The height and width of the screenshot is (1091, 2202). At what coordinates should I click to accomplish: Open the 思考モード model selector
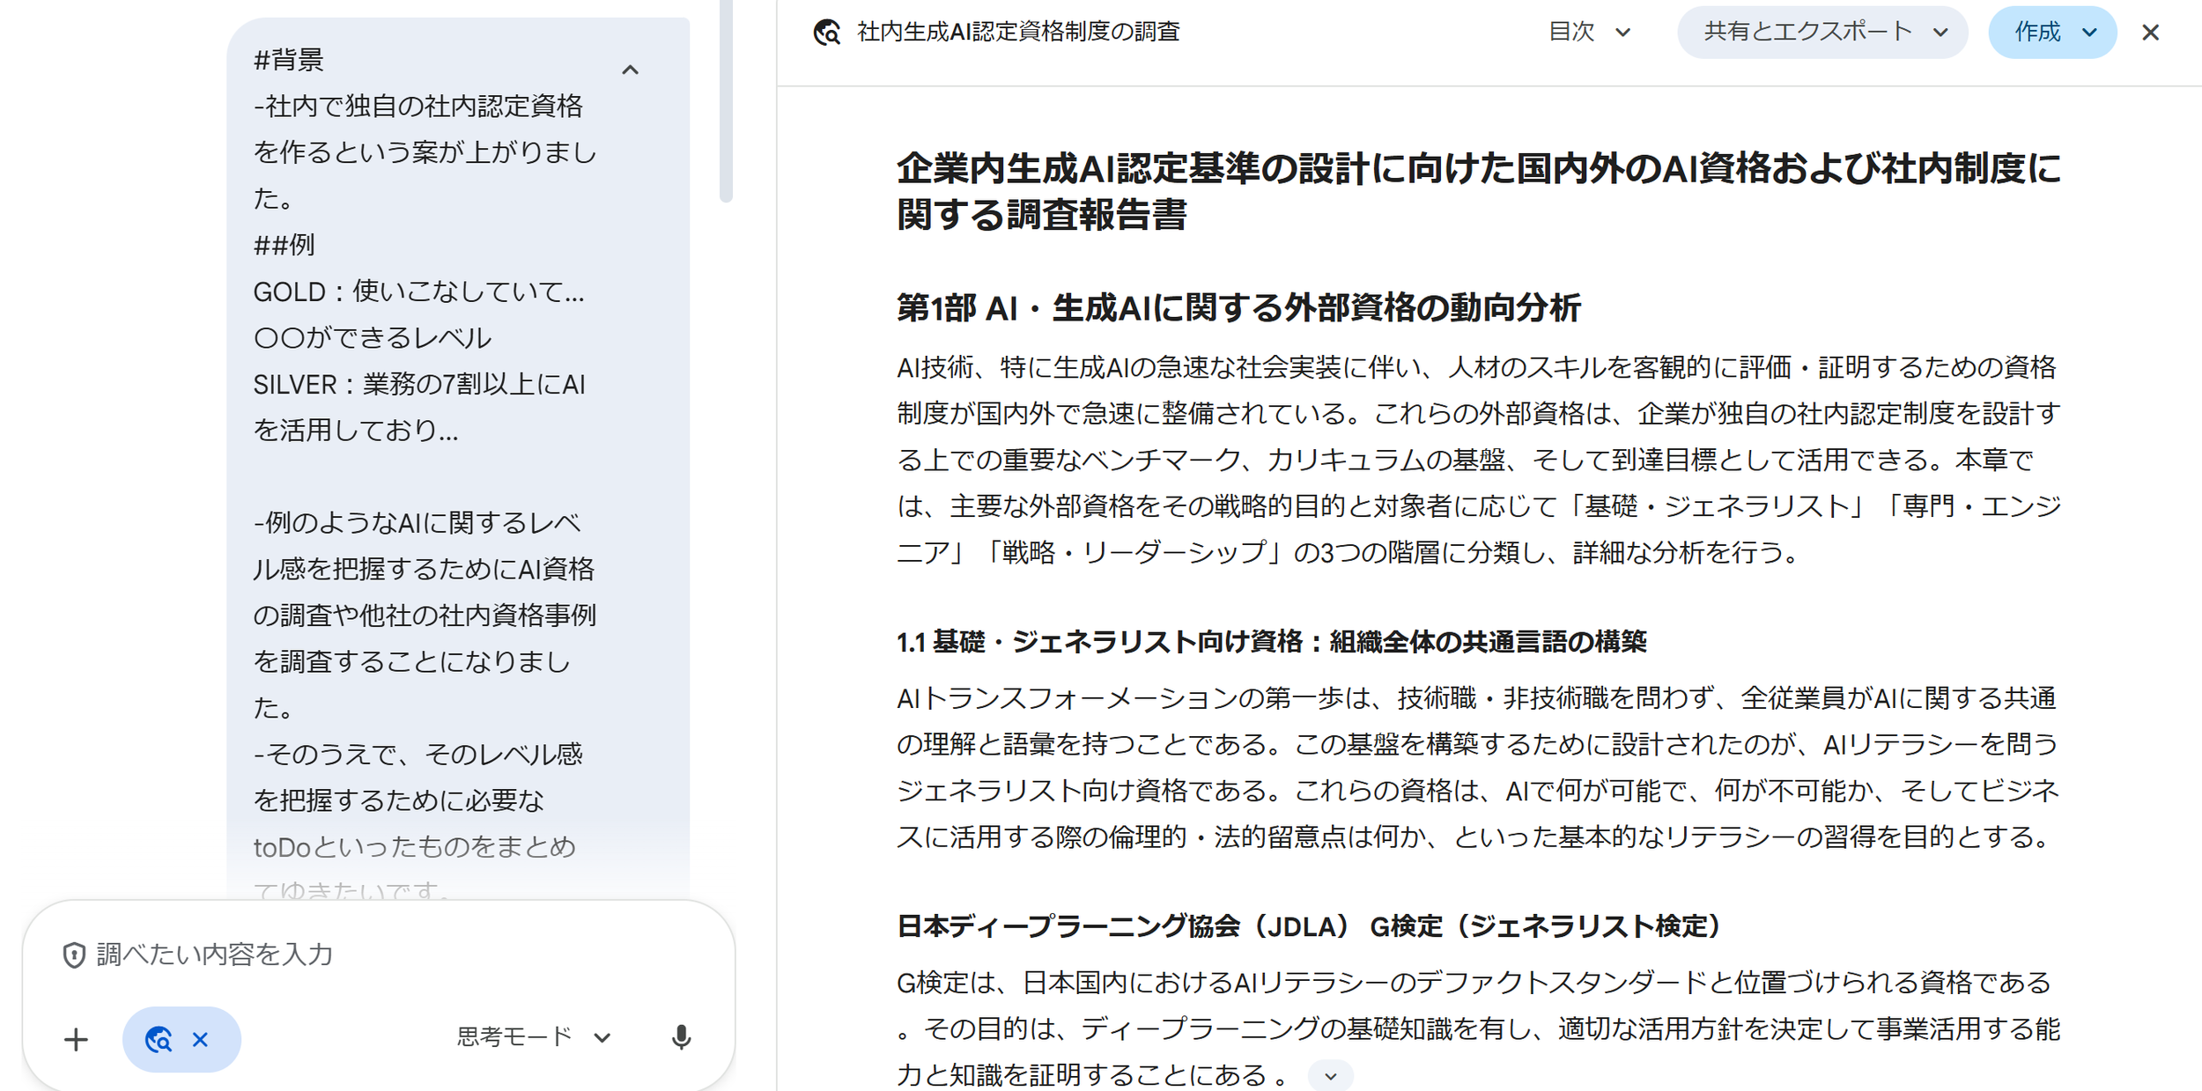coord(533,1037)
